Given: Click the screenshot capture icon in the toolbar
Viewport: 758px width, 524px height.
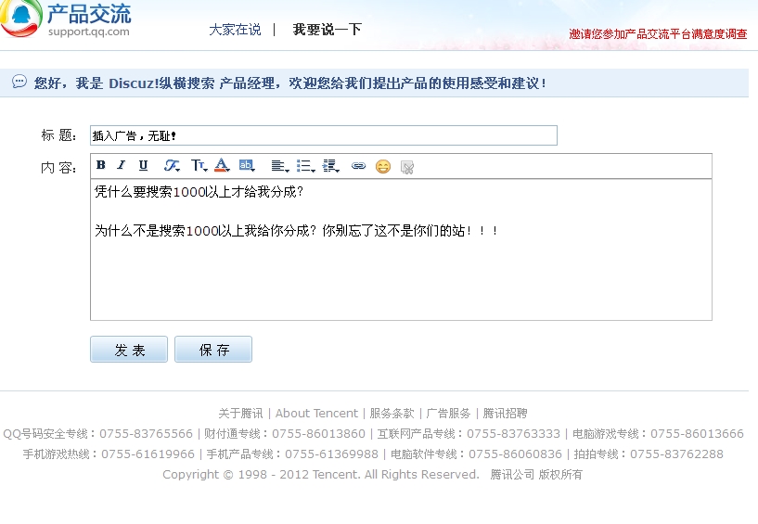Looking at the screenshot, I should click(x=407, y=167).
